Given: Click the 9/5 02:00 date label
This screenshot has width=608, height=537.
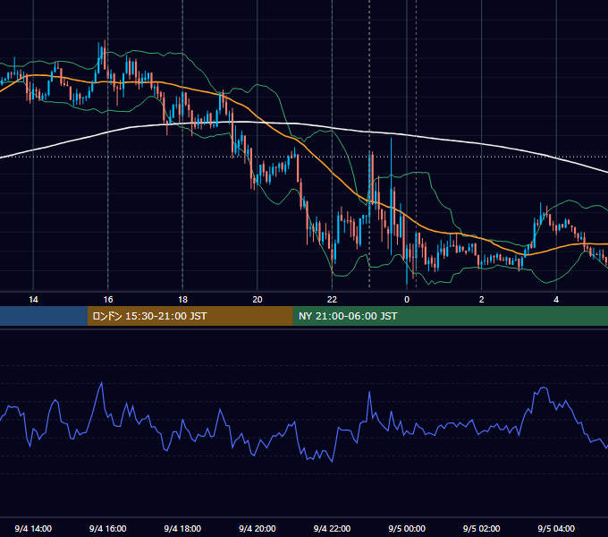Looking at the screenshot, I should tap(482, 528).
